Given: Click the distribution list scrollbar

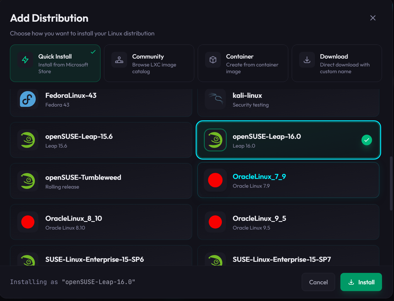Looking at the screenshot, I should [391, 183].
